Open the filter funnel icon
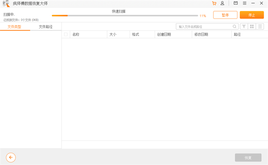Image resolution: width=268 pixels, height=165 pixels. 244,26
